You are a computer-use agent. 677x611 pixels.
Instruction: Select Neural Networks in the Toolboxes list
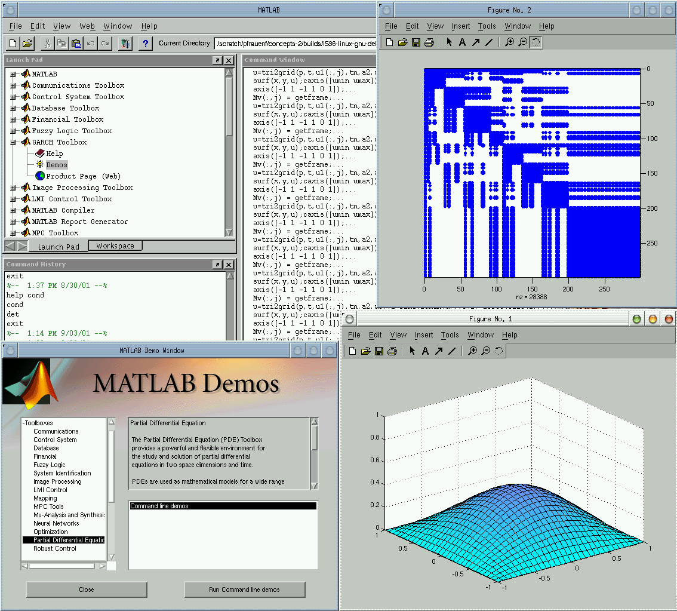click(56, 523)
